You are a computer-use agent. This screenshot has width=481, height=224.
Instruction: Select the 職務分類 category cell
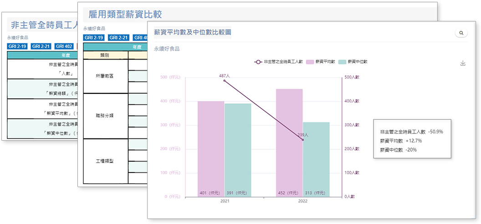pyautogui.click(x=105, y=116)
